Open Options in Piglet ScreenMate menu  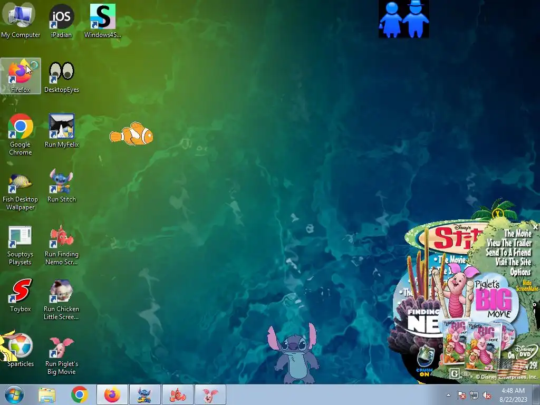coord(520,272)
